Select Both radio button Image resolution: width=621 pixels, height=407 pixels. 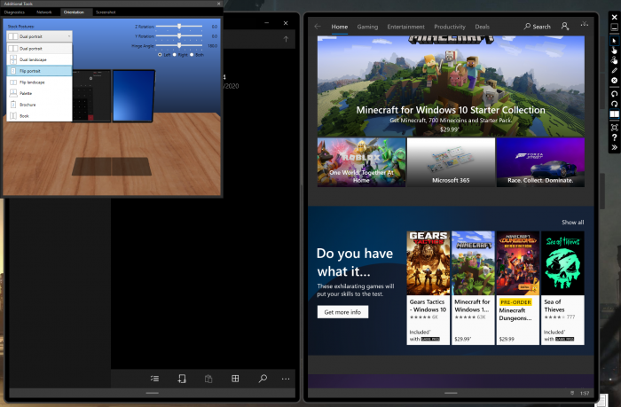[192, 55]
